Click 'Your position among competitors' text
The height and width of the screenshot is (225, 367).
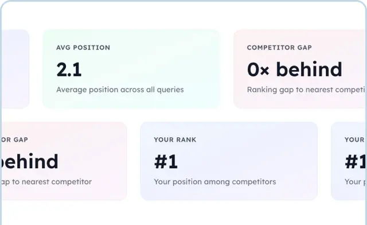point(215,182)
